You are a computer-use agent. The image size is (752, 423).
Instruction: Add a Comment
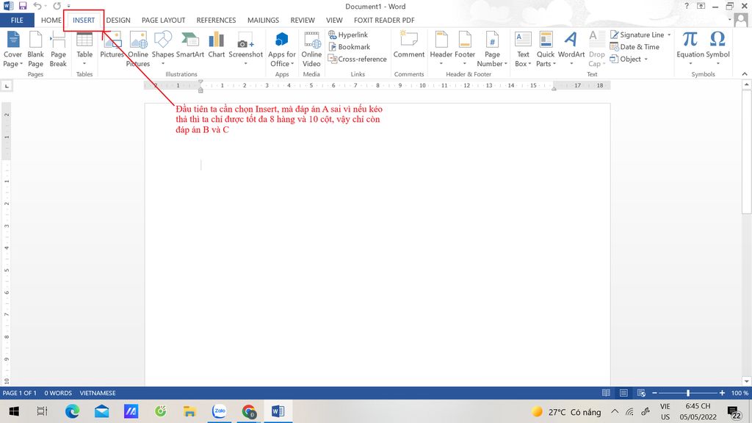point(408,45)
